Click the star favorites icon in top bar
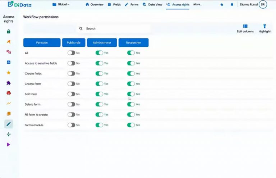The image size is (276, 178). (x=221, y=5)
